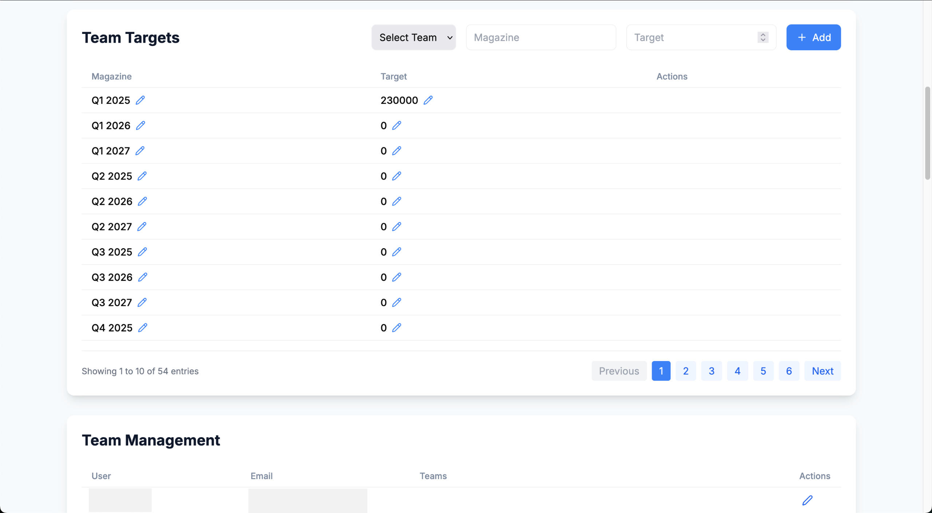This screenshot has height=513, width=932.
Task: Click pencil icon beside Q3 2025 name
Action: click(142, 252)
